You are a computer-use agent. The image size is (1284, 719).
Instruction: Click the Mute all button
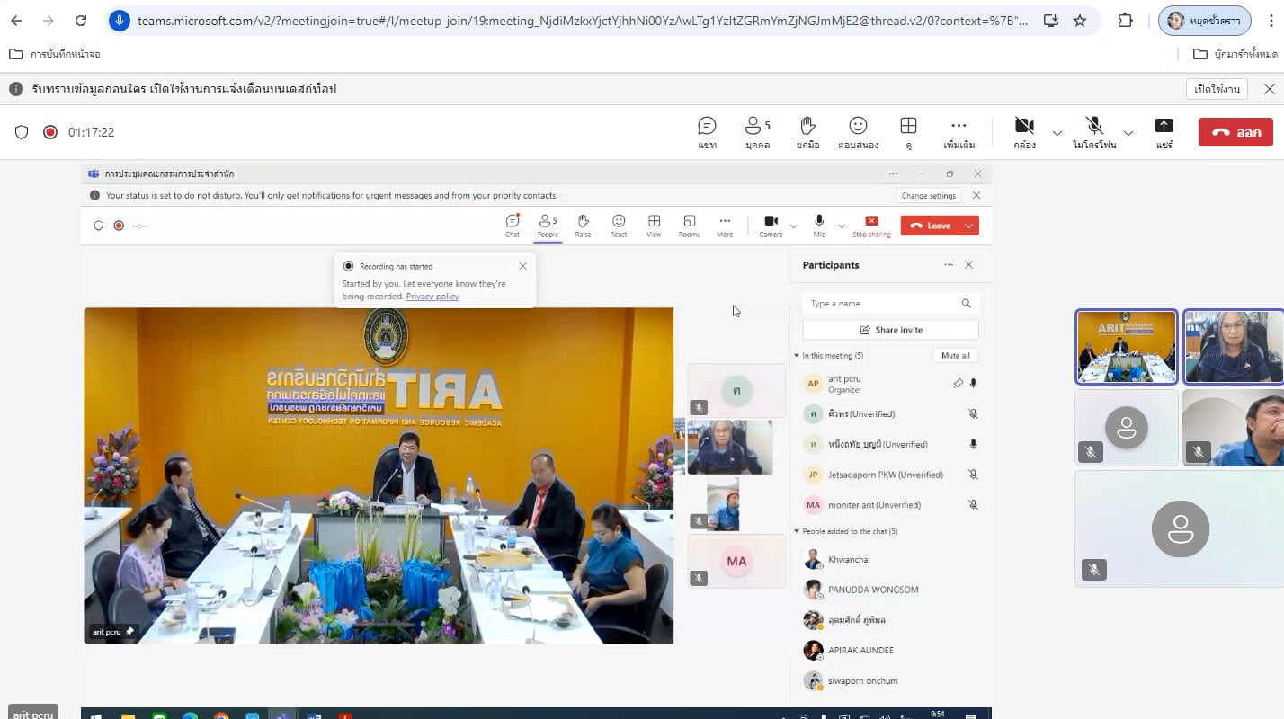(x=955, y=356)
